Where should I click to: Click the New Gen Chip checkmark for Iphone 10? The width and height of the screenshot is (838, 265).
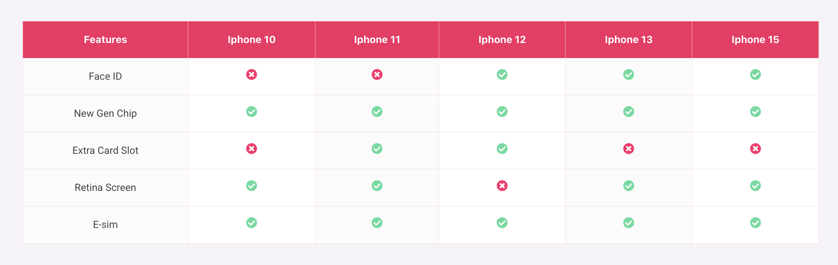(252, 112)
